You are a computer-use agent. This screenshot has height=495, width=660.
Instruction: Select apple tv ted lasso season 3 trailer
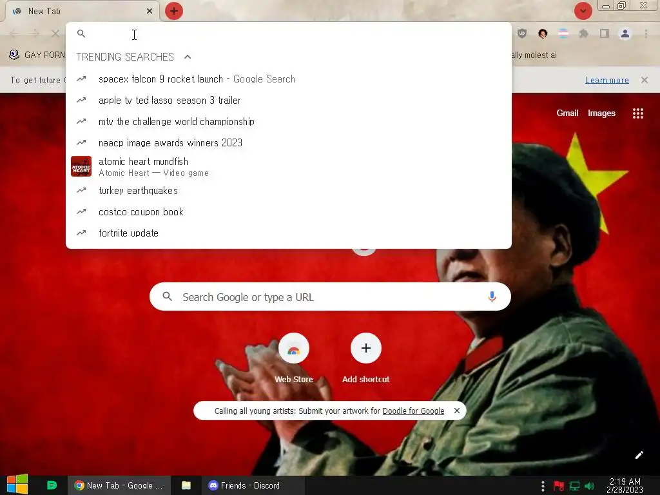289,100
